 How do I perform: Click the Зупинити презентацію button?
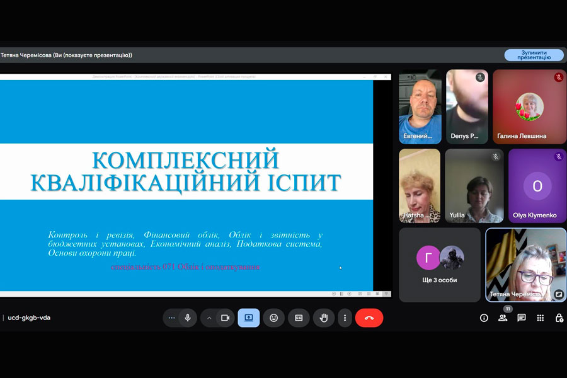coord(534,55)
